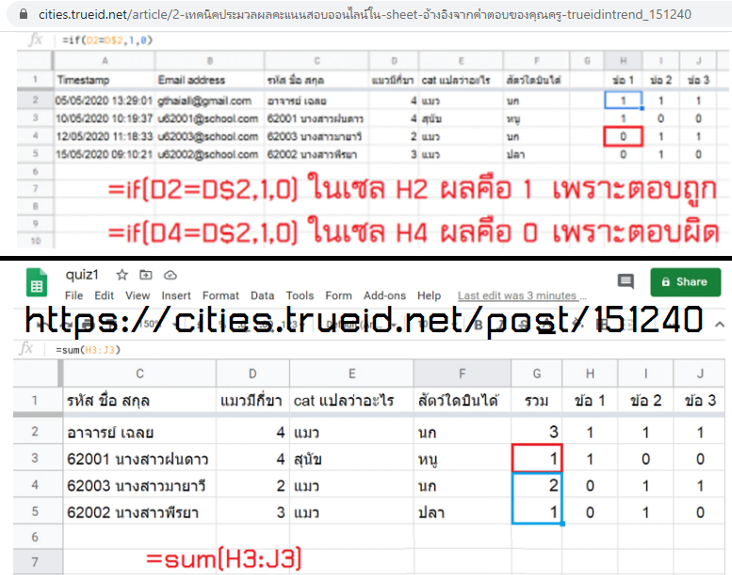Open the Add-ons menu
This screenshot has width=732, height=575.
coord(383,295)
